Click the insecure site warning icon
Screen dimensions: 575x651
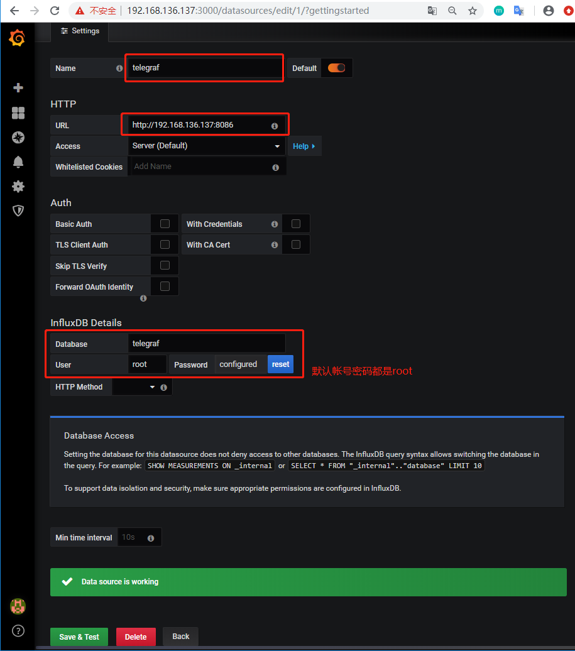tap(80, 11)
